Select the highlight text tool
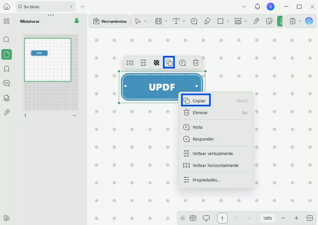 coord(159,21)
